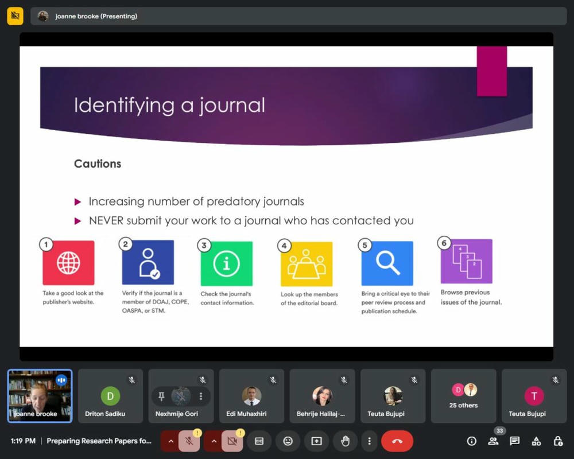The width and height of the screenshot is (574, 459).
Task: Click the present screen icon
Action: 316,441
